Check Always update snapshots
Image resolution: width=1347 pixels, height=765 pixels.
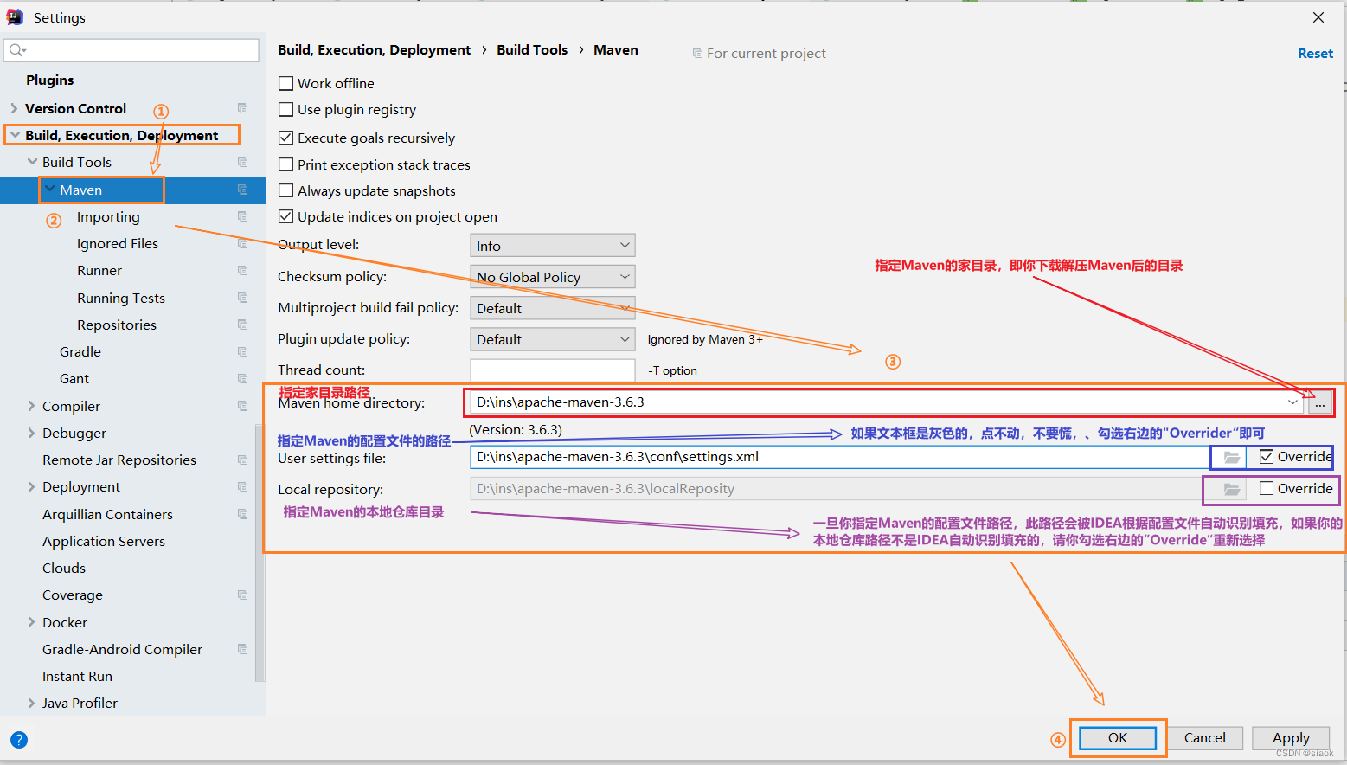tap(285, 190)
